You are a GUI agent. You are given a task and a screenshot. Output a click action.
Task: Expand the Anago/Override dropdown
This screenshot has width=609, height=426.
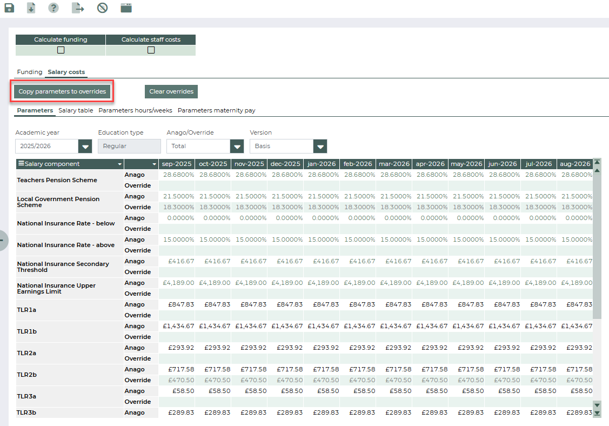(237, 147)
